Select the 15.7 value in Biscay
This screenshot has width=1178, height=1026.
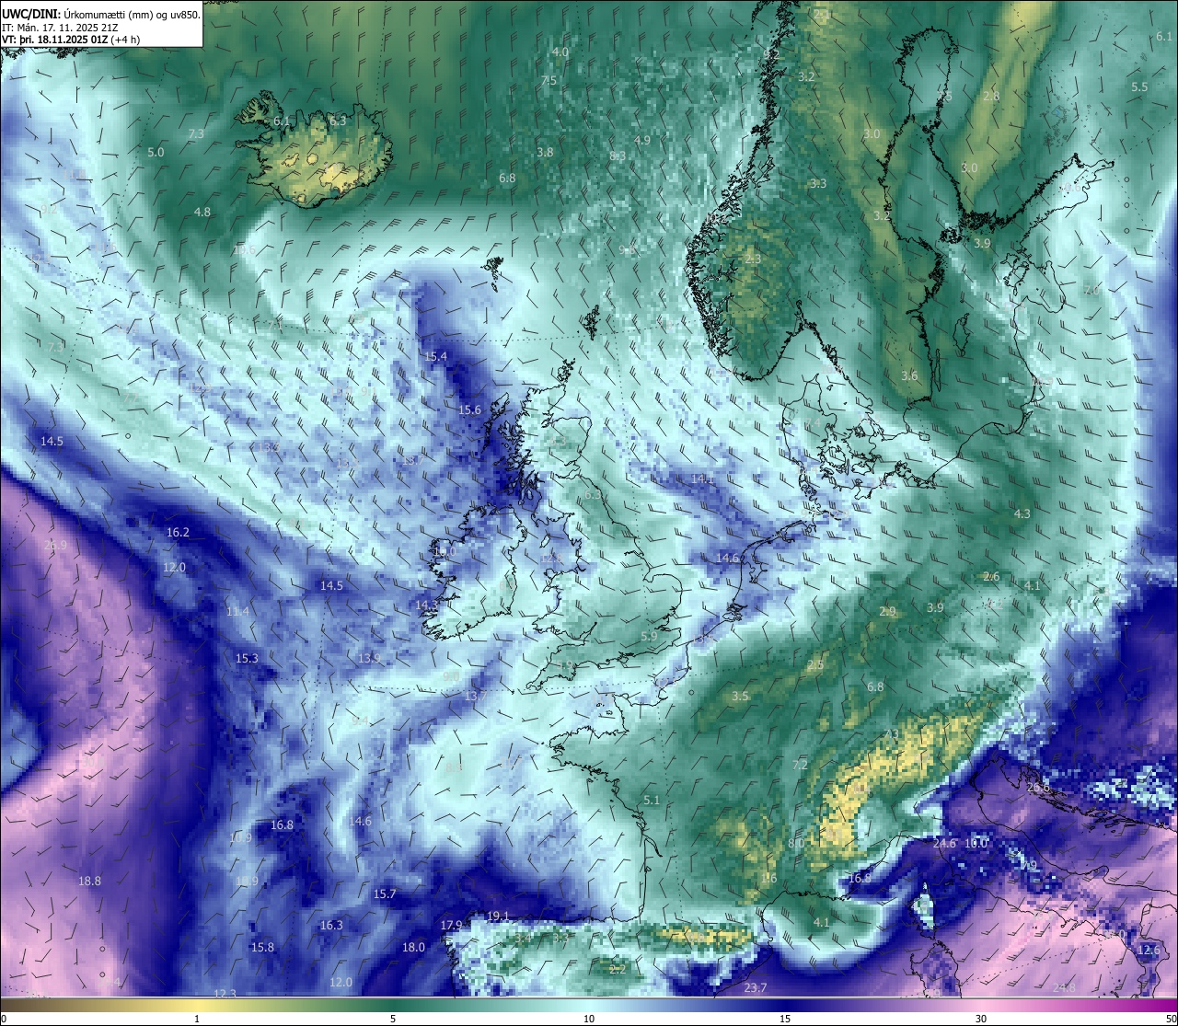coord(385,893)
